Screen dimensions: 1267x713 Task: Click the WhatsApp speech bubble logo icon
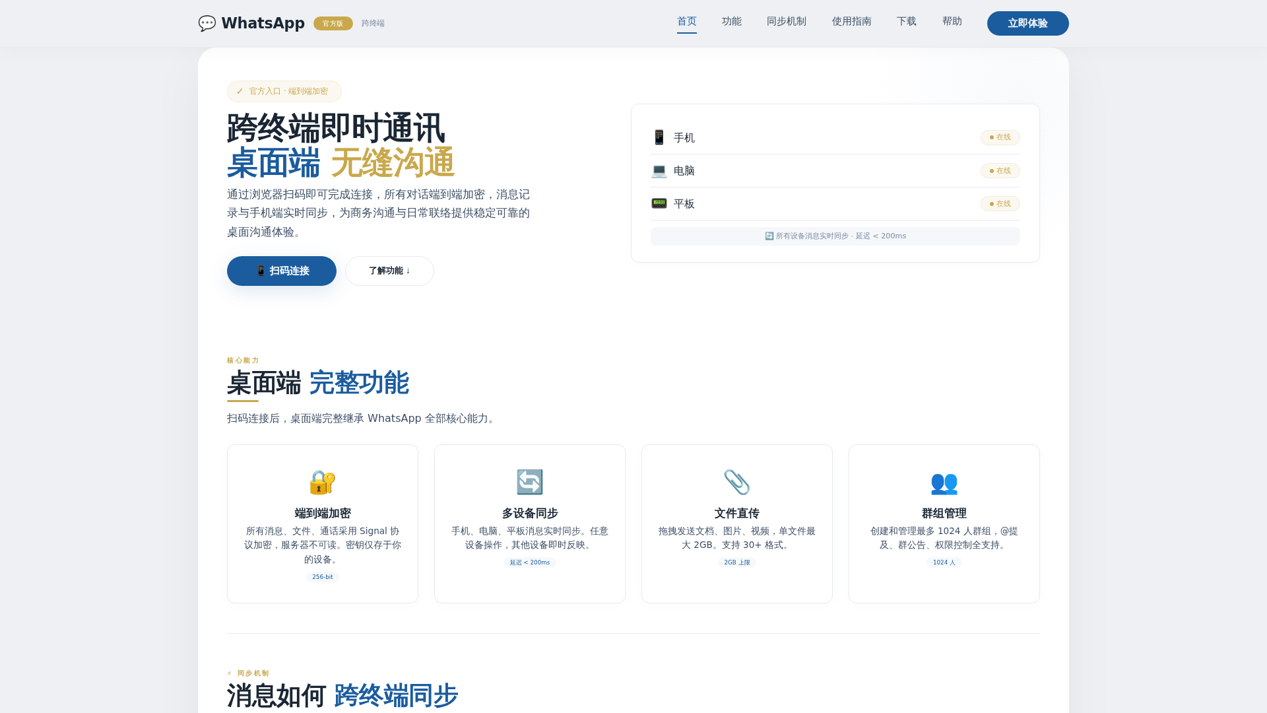pyautogui.click(x=207, y=23)
